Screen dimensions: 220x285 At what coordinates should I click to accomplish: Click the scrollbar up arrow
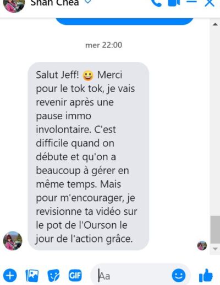(215, 24)
